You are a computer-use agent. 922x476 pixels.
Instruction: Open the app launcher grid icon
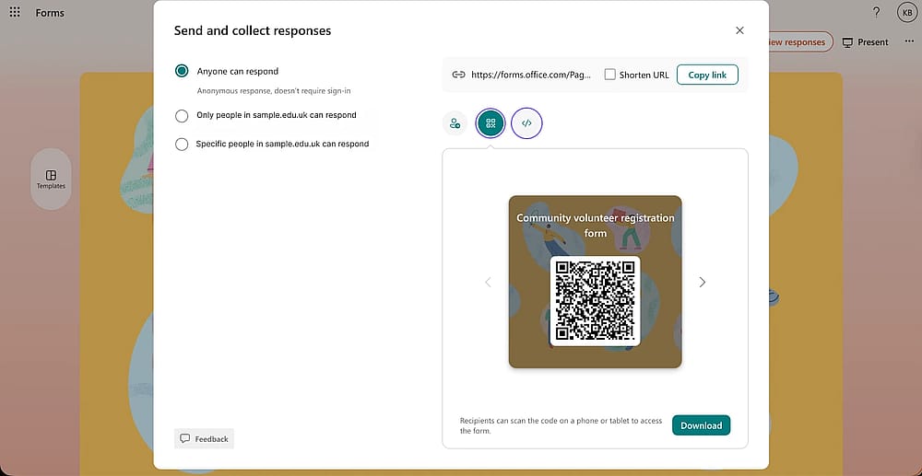click(15, 12)
